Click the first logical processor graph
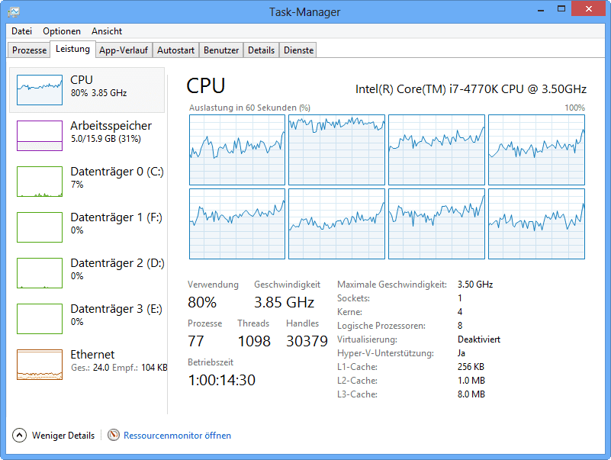This screenshot has width=611, height=460. tap(236, 150)
